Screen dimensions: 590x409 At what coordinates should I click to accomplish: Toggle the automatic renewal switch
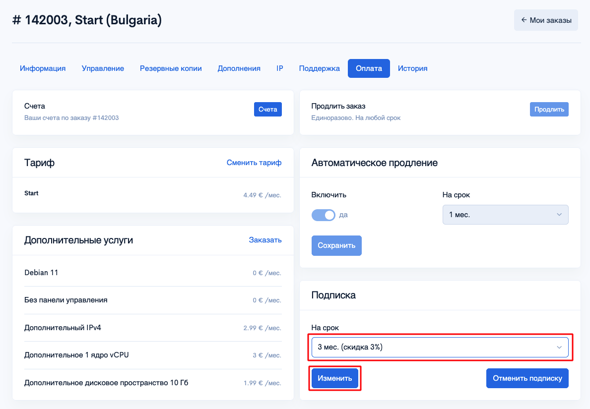pyautogui.click(x=323, y=215)
